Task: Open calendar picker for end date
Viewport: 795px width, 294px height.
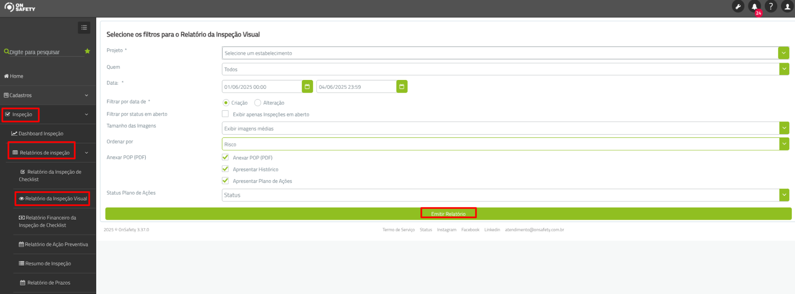Action: tap(402, 86)
